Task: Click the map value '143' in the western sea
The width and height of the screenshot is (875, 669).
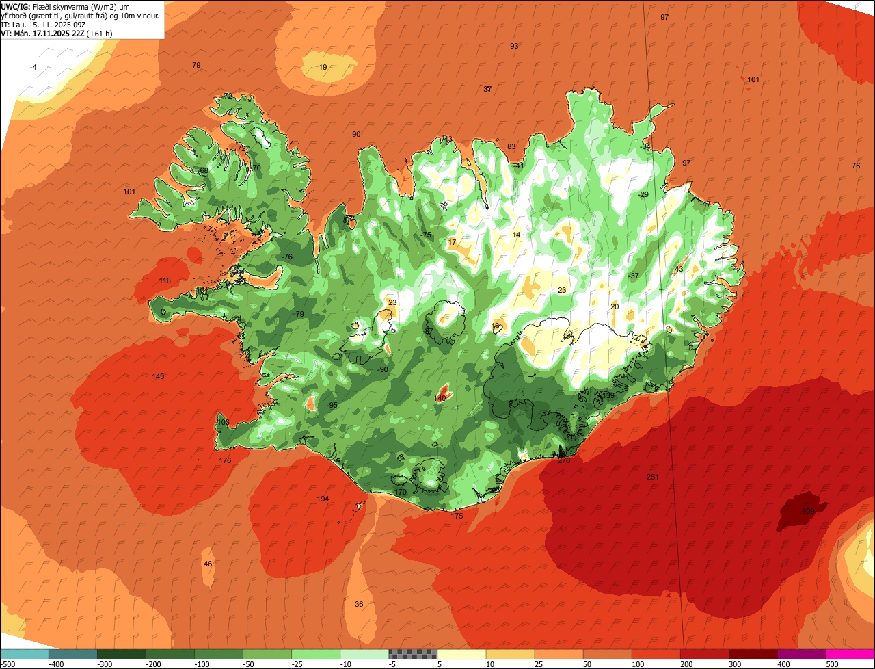Action: click(x=158, y=376)
